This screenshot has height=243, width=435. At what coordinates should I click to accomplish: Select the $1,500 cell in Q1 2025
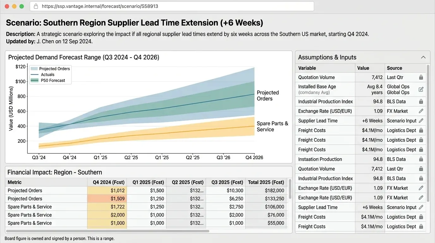pos(147,190)
